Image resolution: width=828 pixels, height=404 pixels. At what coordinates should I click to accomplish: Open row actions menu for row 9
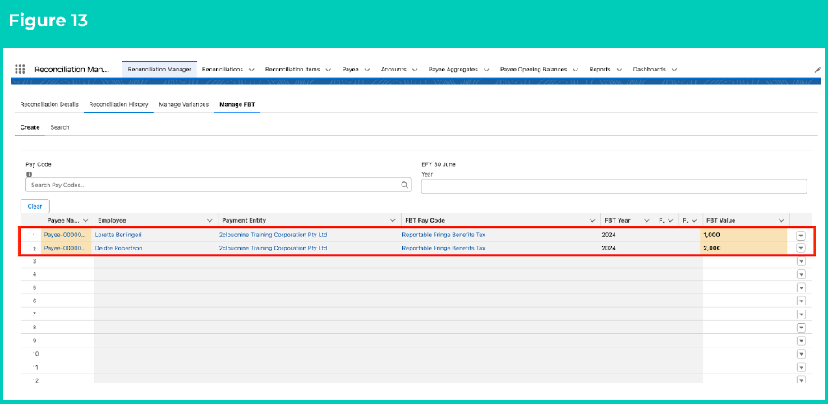tap(801, 341)
